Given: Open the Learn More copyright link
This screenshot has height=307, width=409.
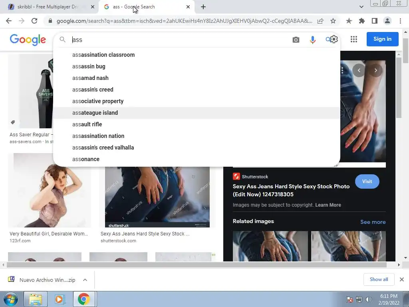Looking at the screenshot, I should click(328, 205).
